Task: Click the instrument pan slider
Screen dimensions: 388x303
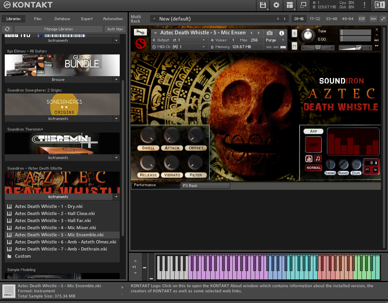Action: click(x=318, y=48)
